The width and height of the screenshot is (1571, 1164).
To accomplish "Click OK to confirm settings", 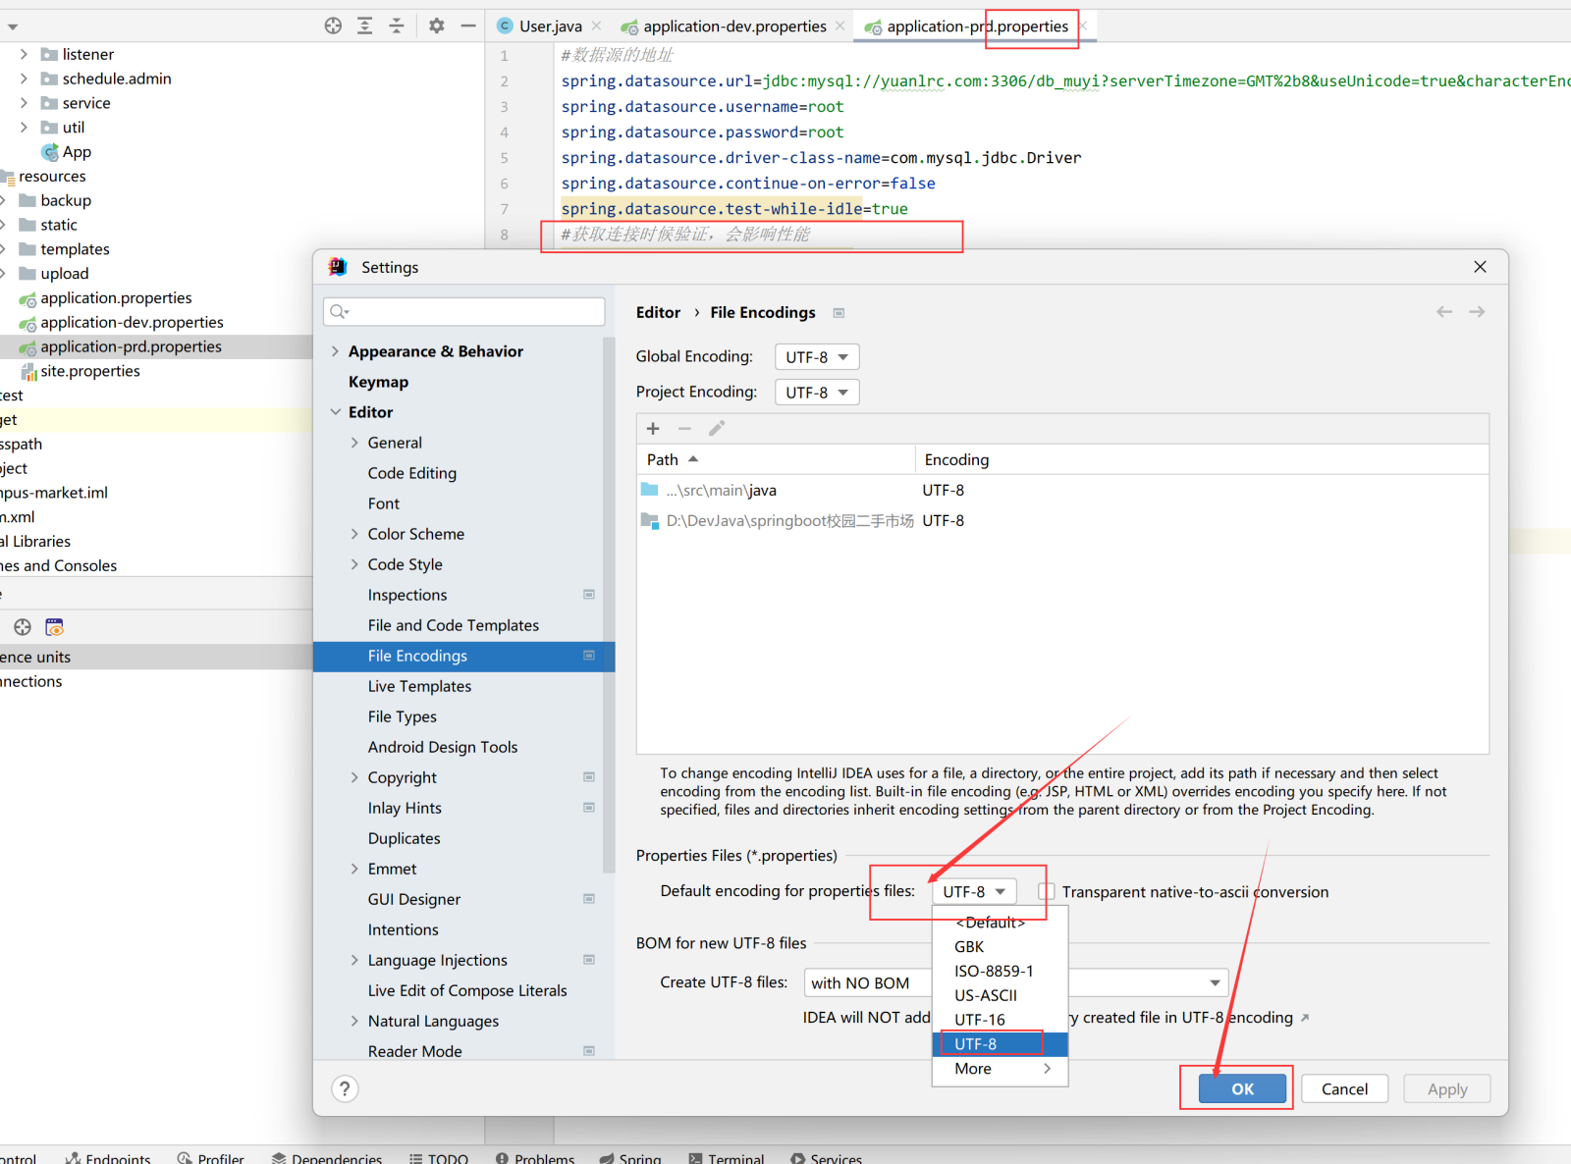I will [1242, 1088].
